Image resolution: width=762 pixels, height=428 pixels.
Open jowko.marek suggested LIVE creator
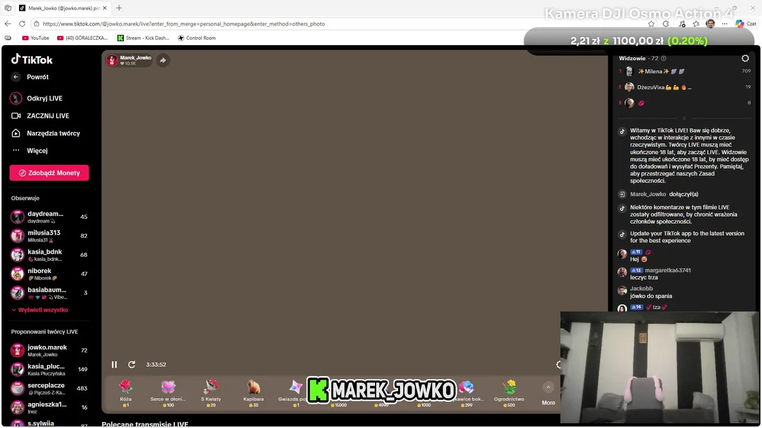point(49,351)
